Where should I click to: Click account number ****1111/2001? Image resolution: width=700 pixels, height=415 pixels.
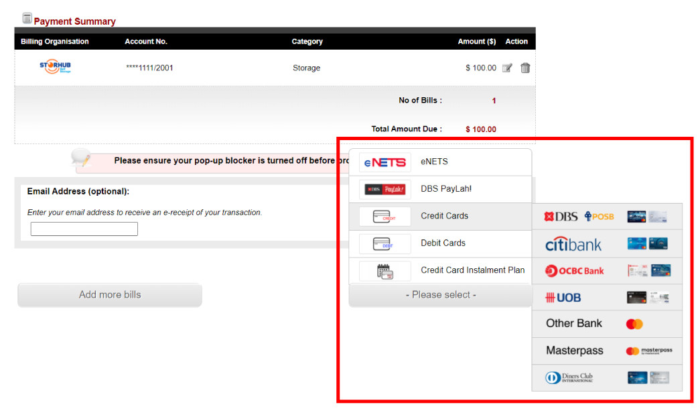point(149,68)
